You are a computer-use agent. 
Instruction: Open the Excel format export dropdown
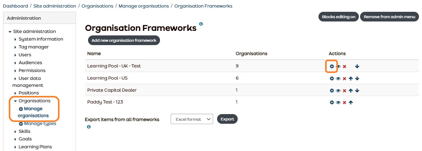pyautogui.click(x=192, y=119)
